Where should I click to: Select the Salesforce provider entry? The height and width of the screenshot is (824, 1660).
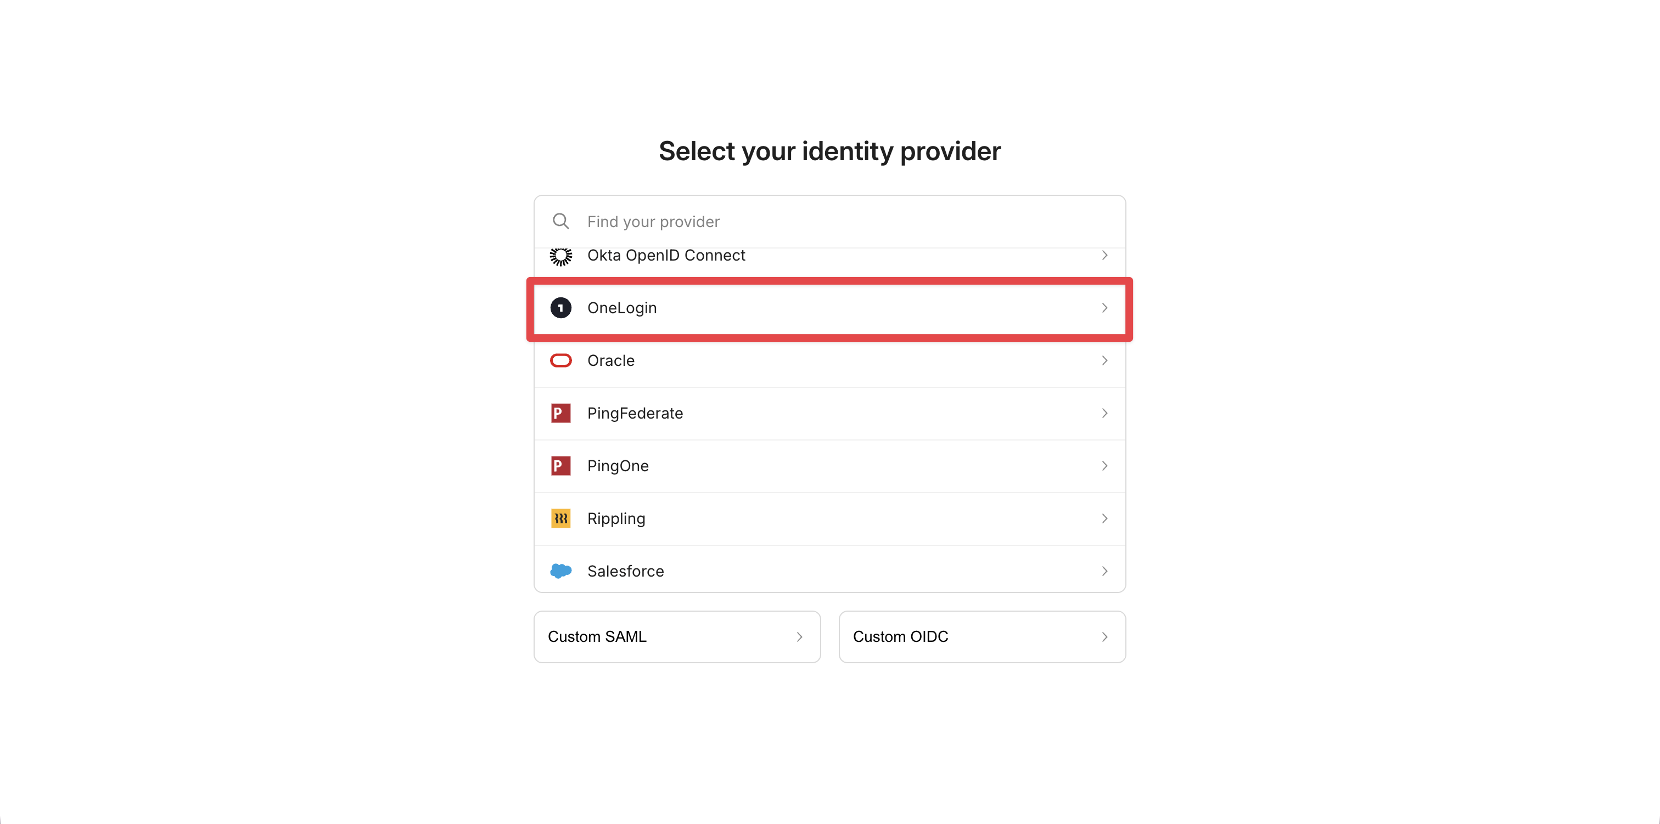(x=829, y=569)
